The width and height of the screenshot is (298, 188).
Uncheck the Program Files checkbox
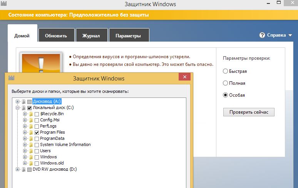click(37, 133)
